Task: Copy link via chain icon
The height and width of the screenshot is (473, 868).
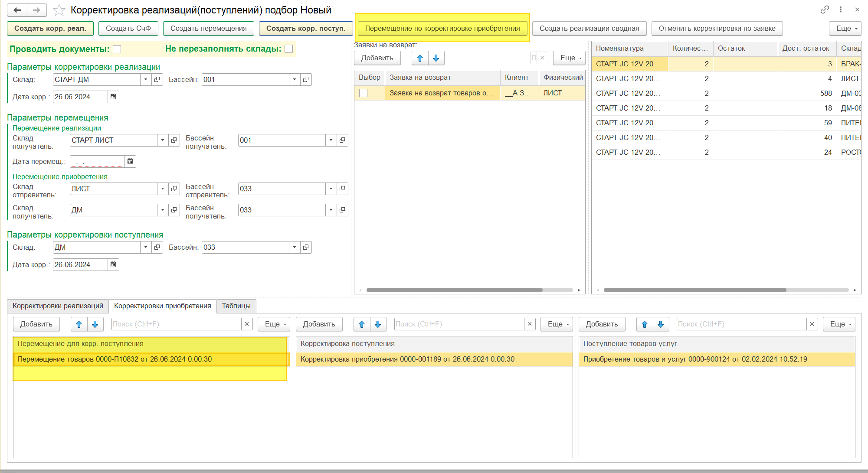Action: [824, 10]
